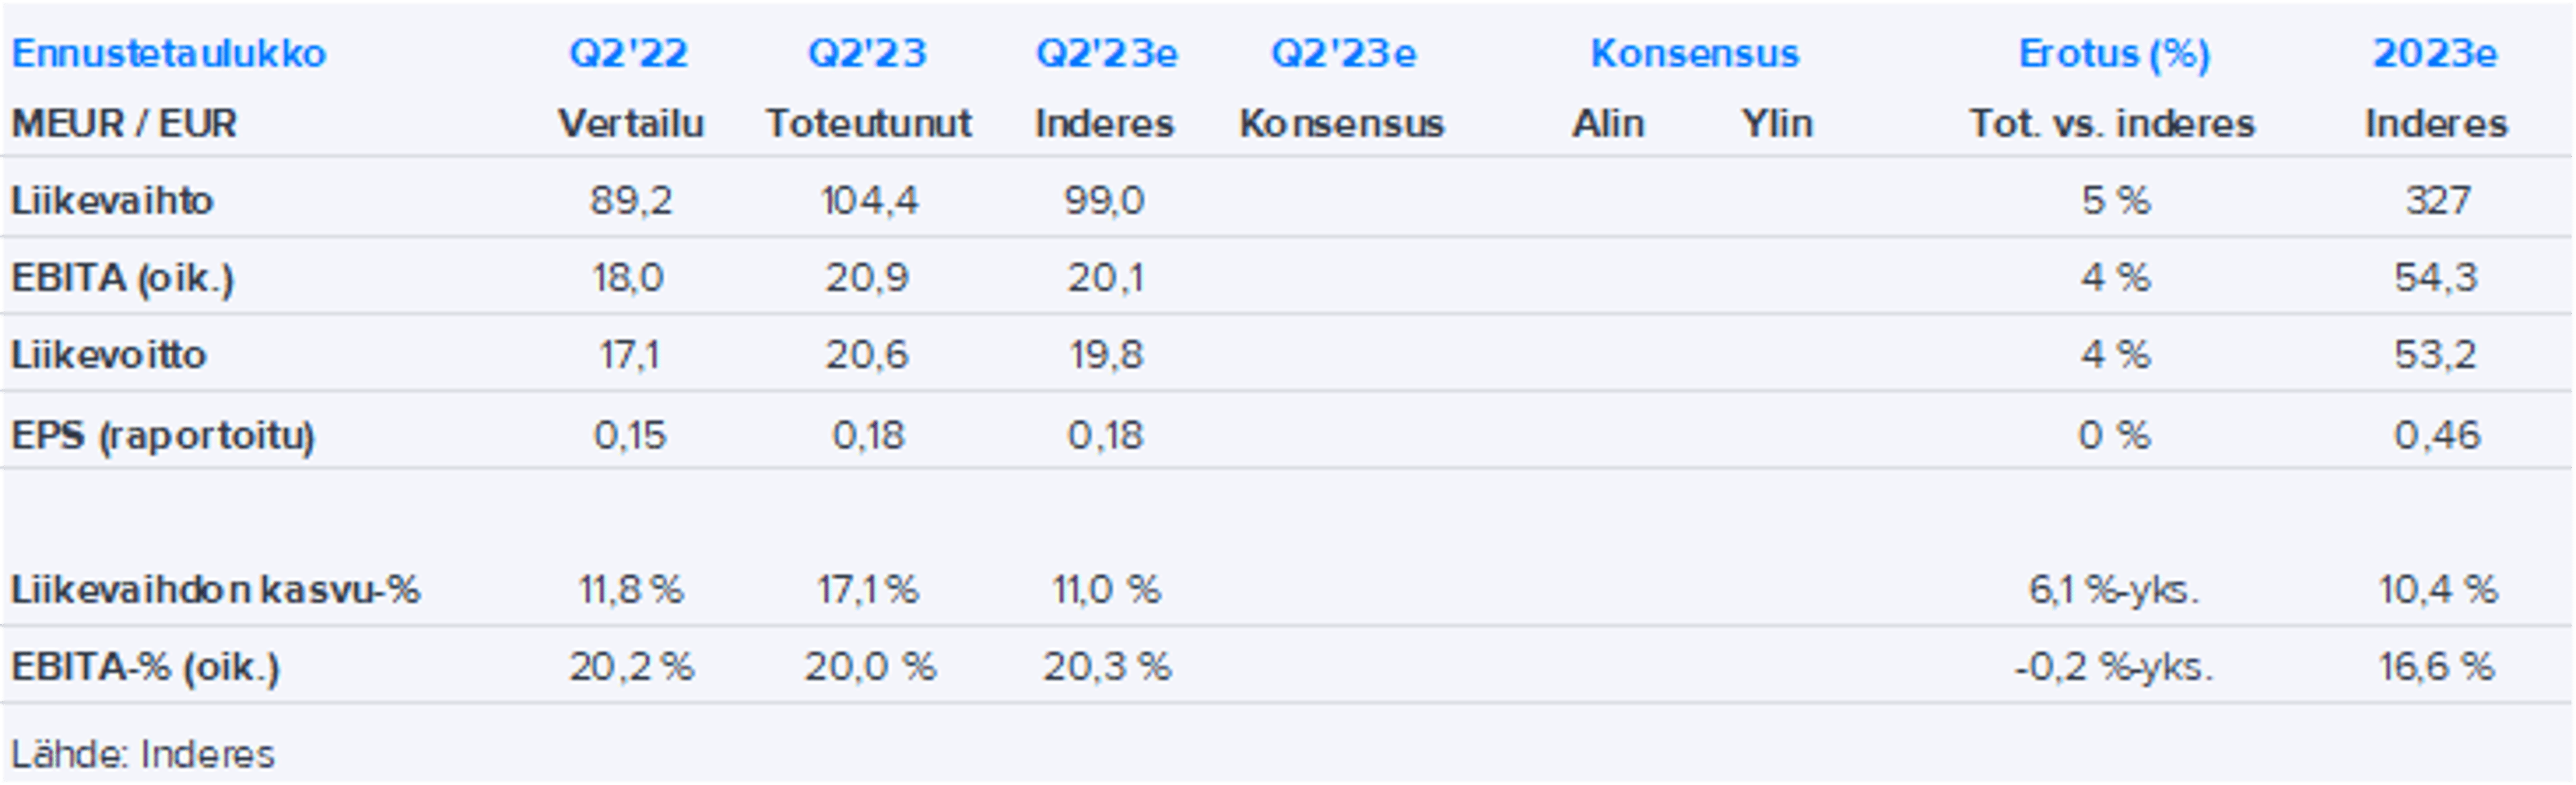Select the Alin sub-column header
Viewport: 2576px width, 785px height.
tap(1607, 124)
